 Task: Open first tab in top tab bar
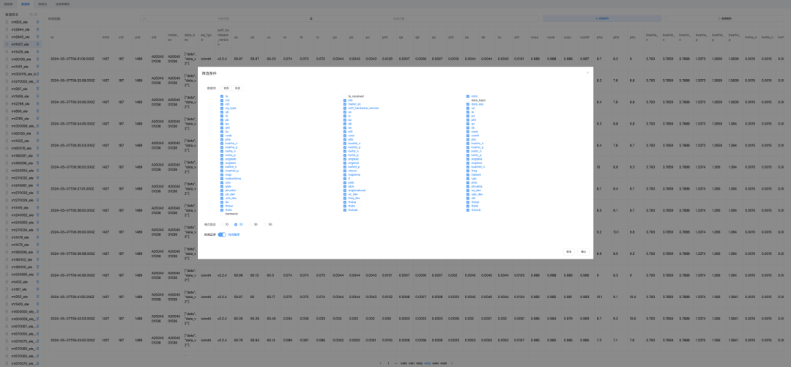pos(7,4)
